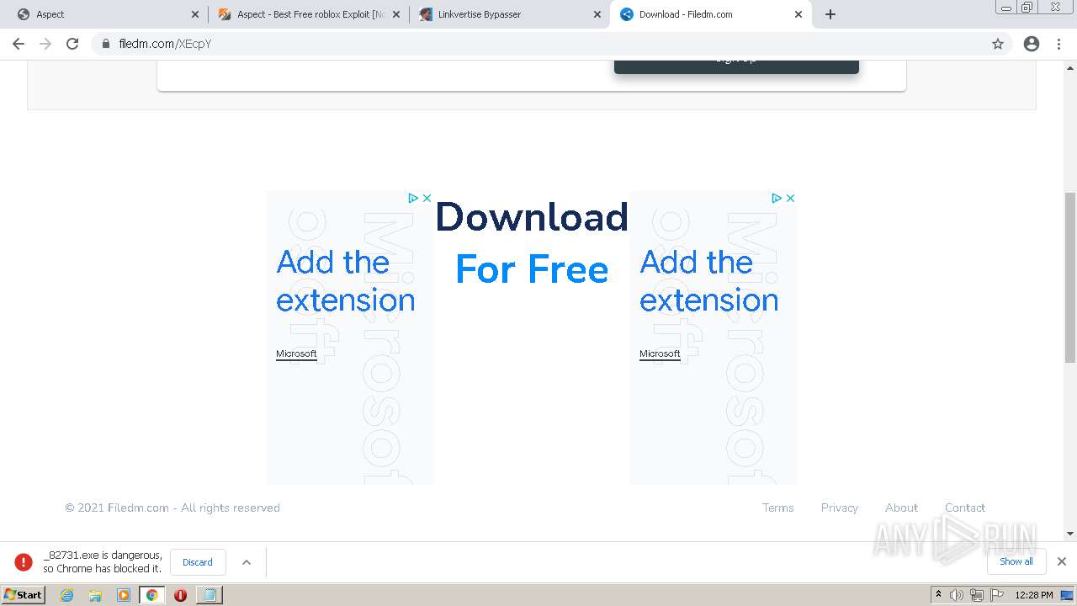This screenshot has height=606, width=1077.
Task: Close the first Aspect tab
Action: pos(195,14)
